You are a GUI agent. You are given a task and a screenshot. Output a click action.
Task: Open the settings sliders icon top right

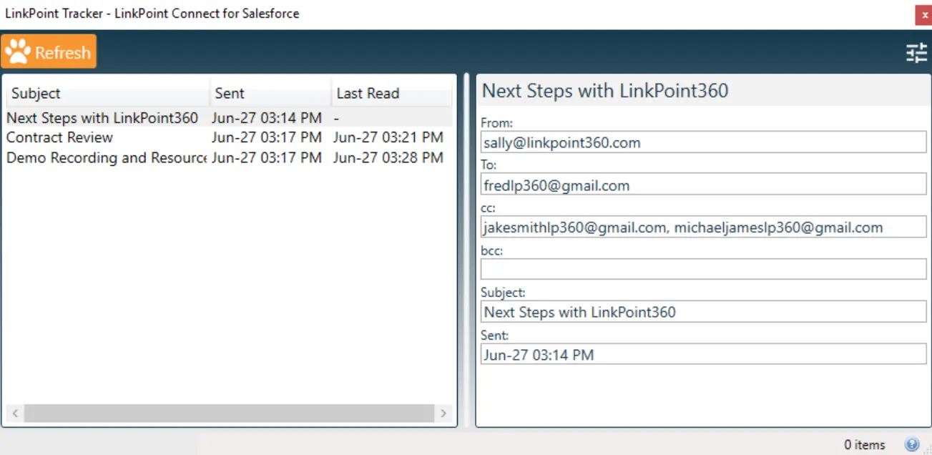[x=916, y=53]
